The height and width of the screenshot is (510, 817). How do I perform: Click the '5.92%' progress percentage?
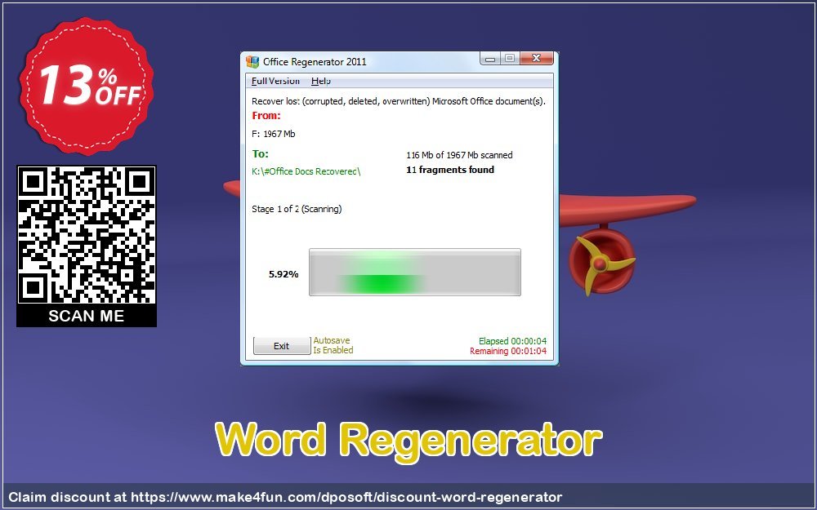tap(283, 274)
